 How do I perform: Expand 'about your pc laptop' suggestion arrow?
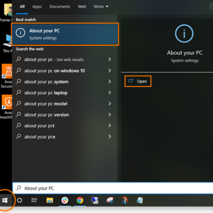(110, 93)
